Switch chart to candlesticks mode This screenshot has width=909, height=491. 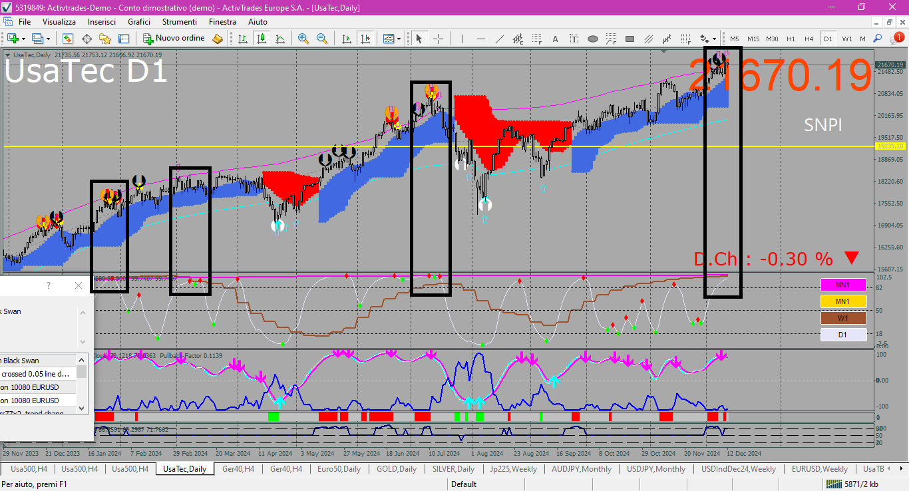point(262,39)
